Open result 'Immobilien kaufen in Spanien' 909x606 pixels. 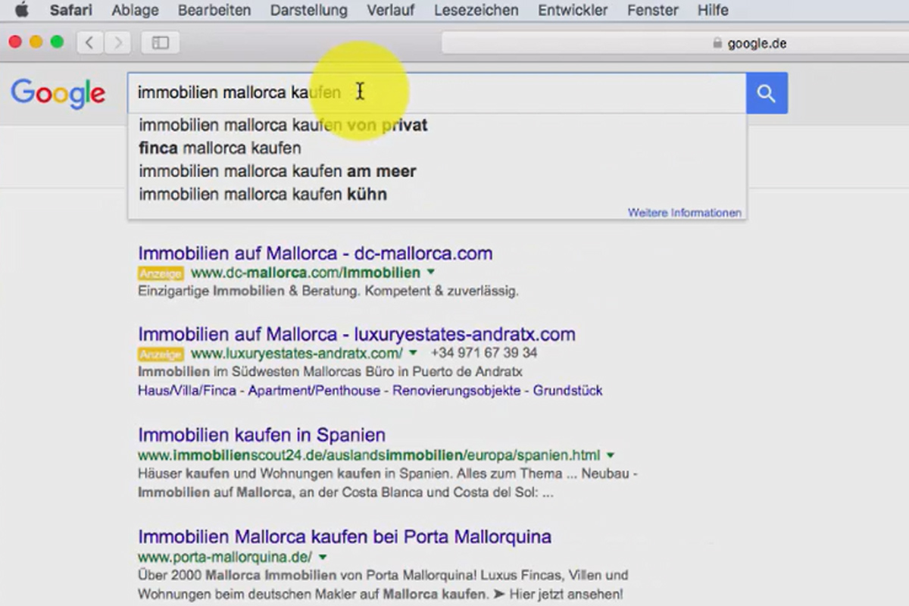tap(261, 436)
